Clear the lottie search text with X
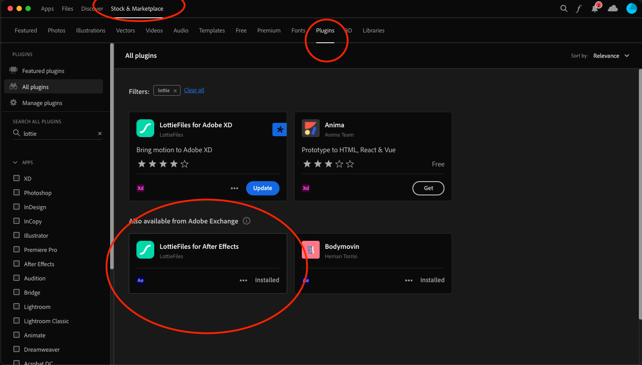Image resolution: width=642 pixels, height=365 pixels. pyautogui.click(x=100, y=134)
